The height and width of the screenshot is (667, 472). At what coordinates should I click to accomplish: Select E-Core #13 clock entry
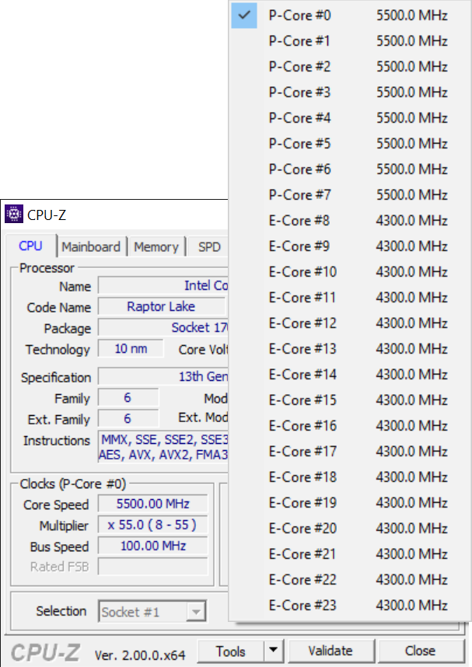[349, 349]
